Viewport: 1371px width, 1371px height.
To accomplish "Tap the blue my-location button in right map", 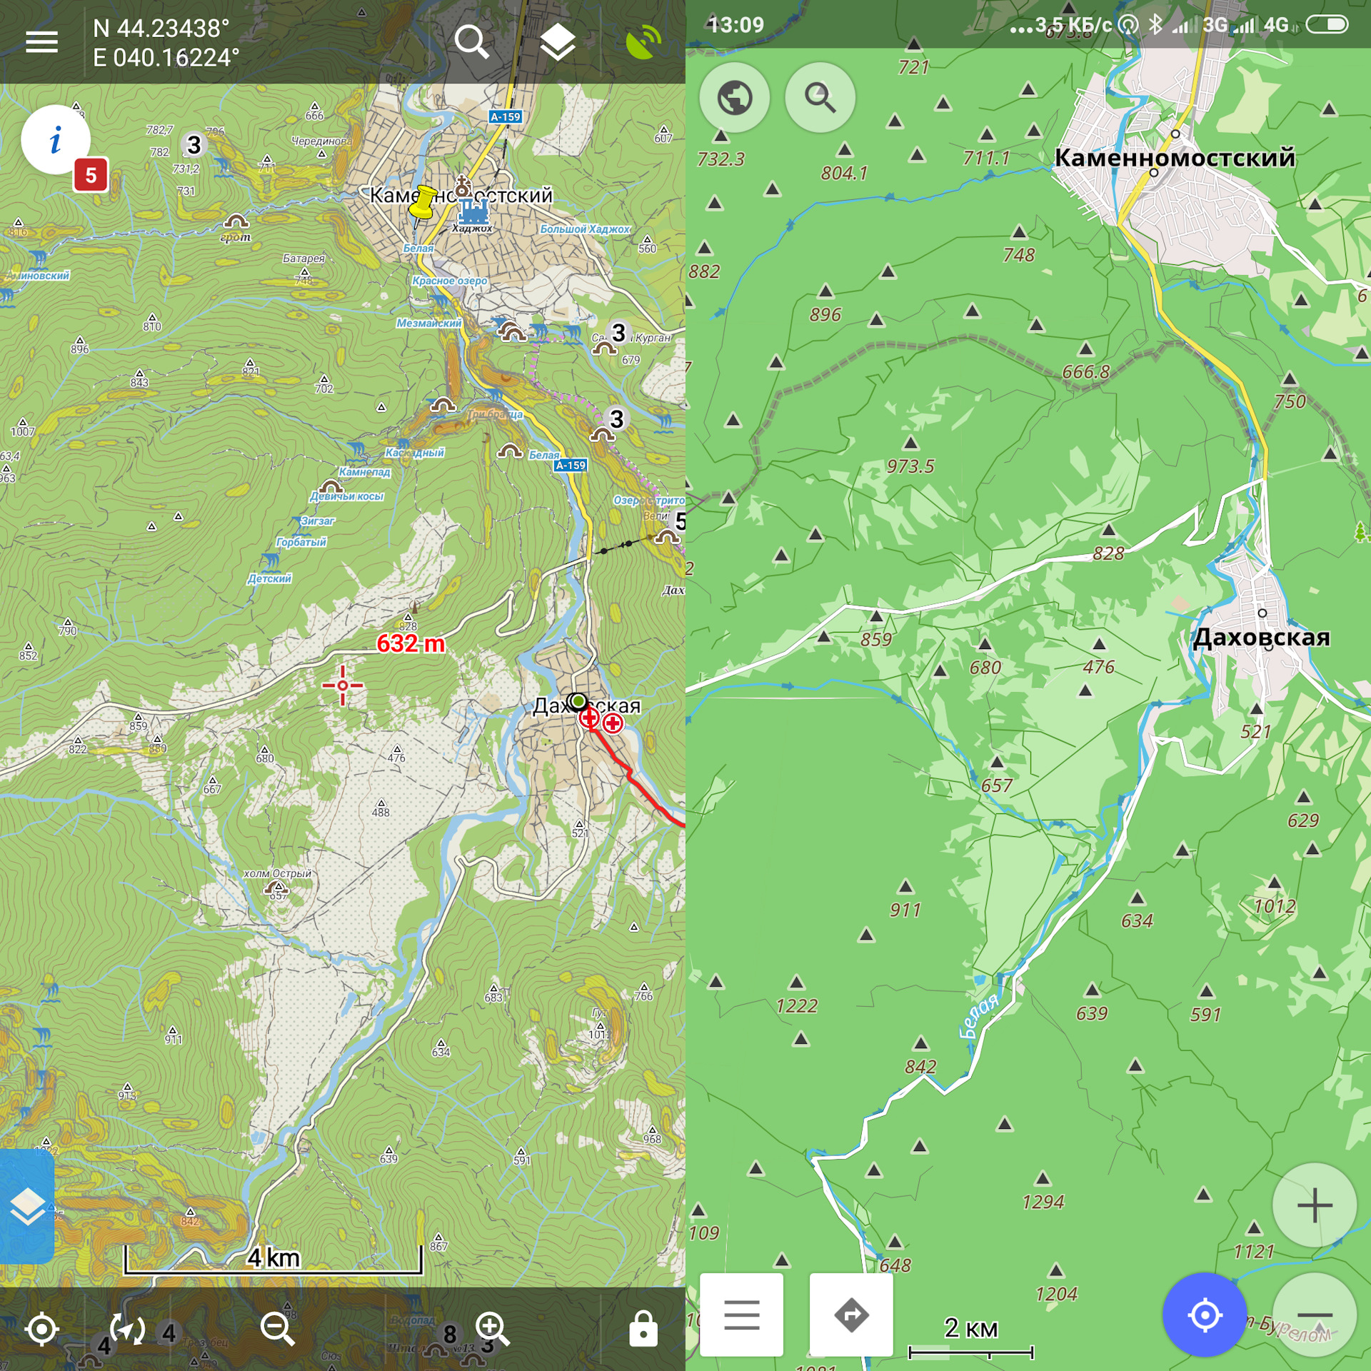I will tap(1205, 1315).
